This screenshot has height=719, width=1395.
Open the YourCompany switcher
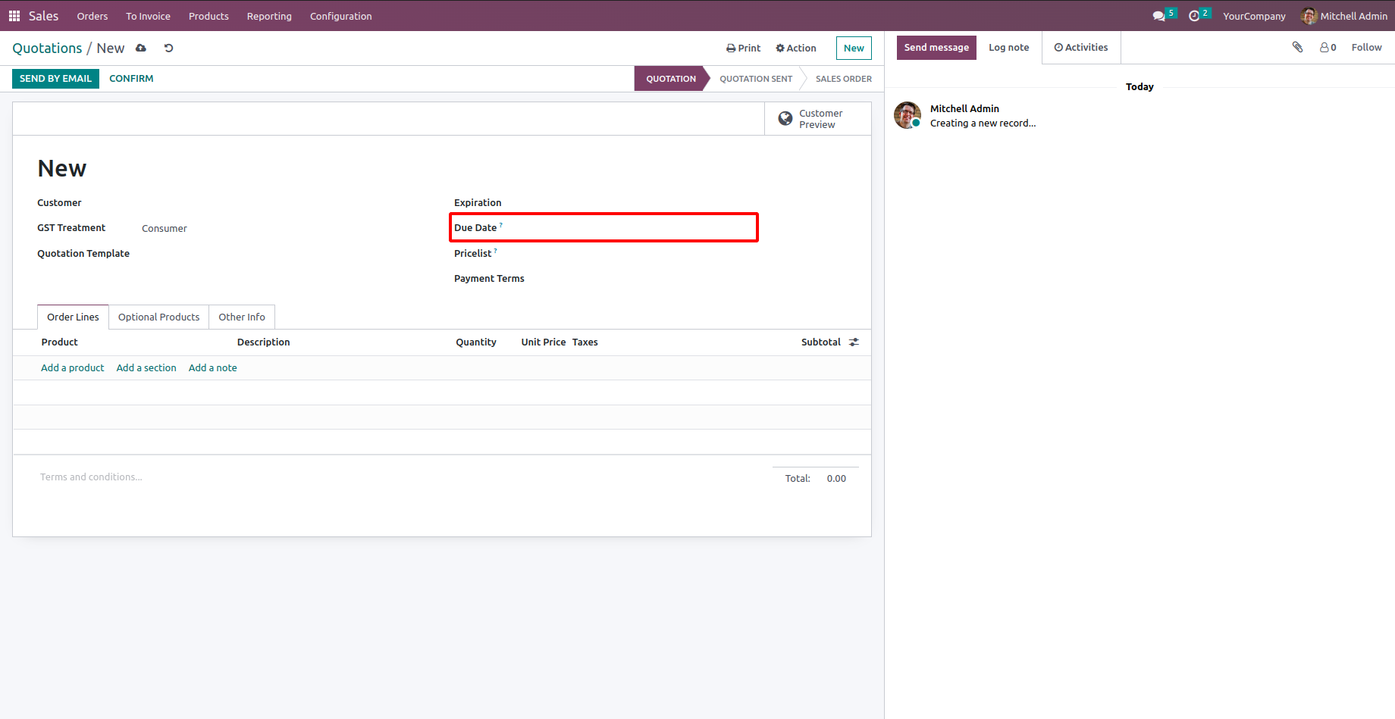[x=1254, y=16]
